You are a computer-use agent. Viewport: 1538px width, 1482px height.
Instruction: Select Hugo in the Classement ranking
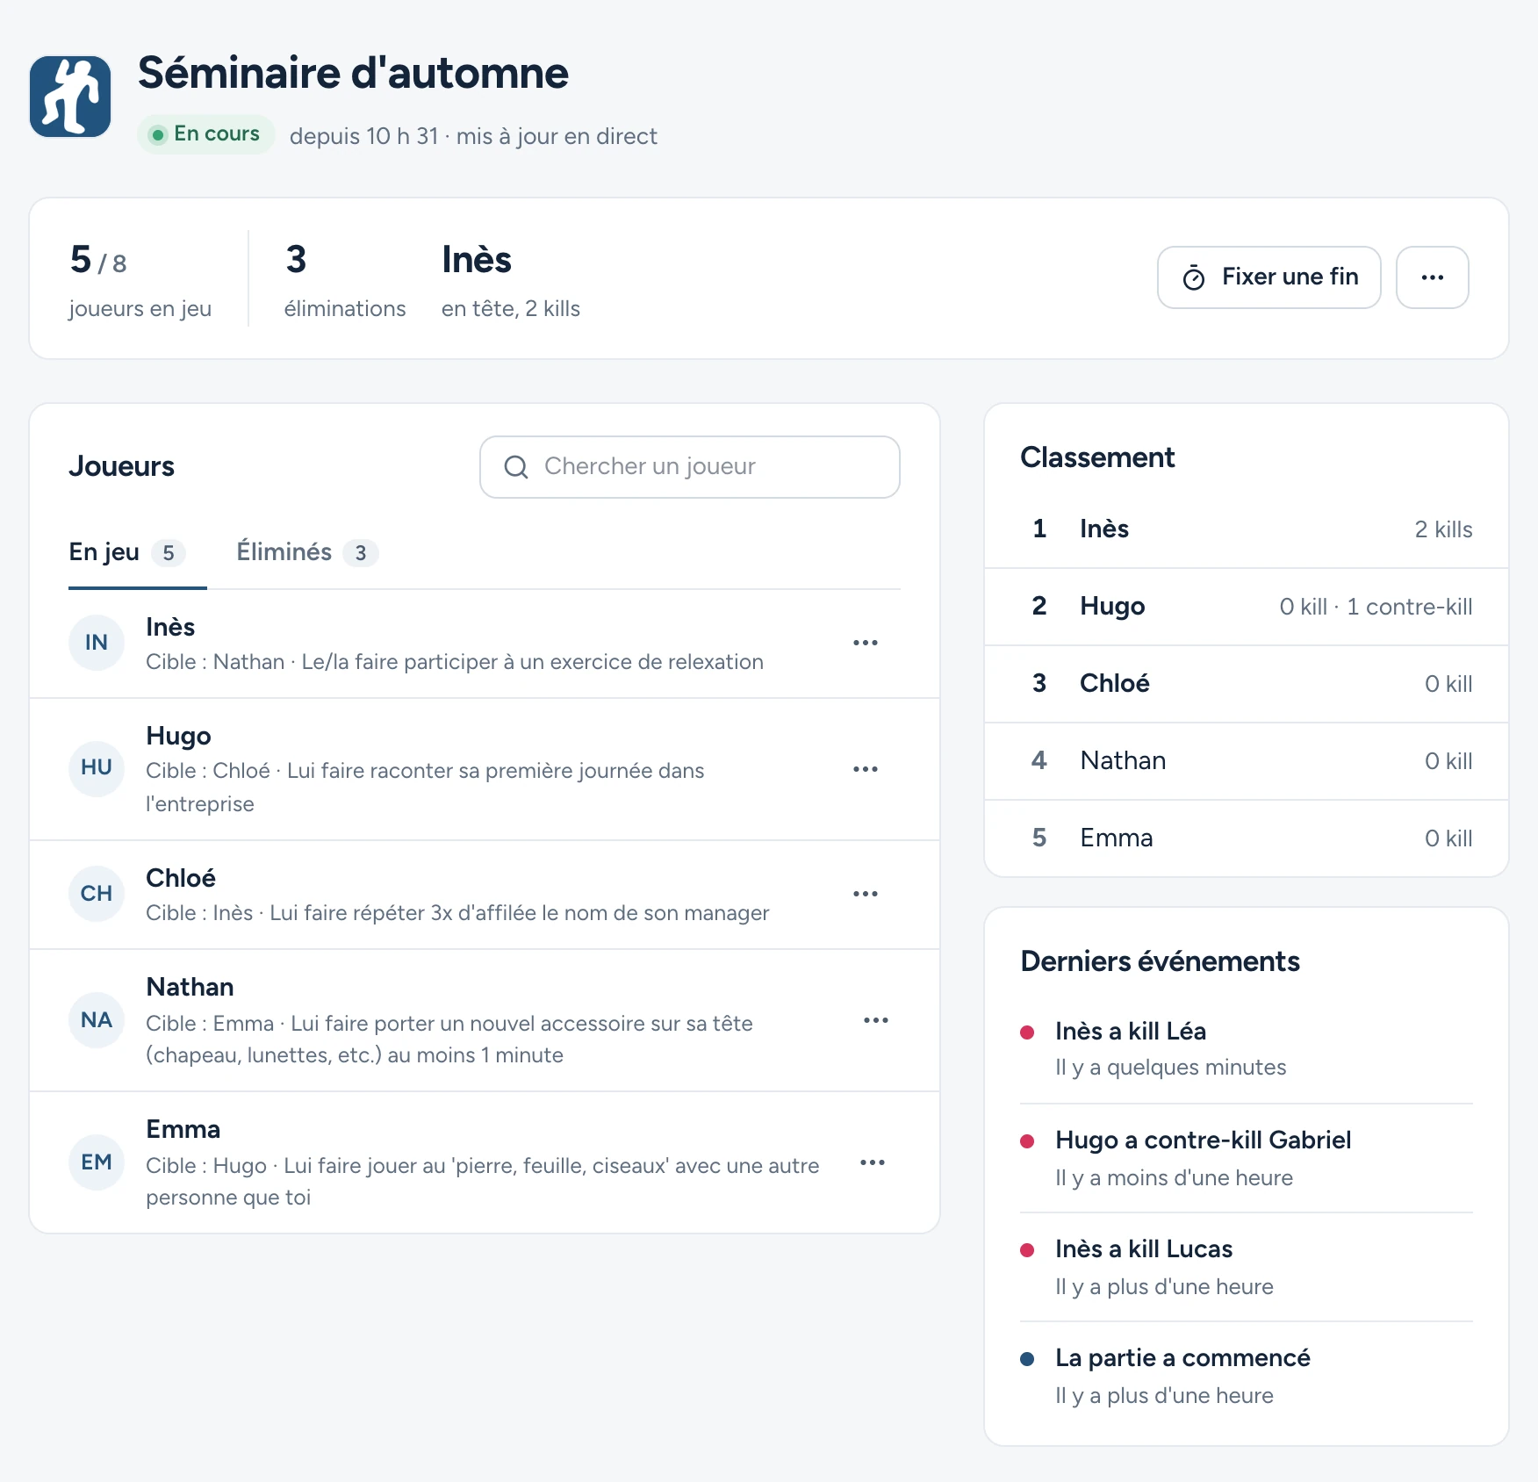pyautogui.click(x=1246, y=607)
